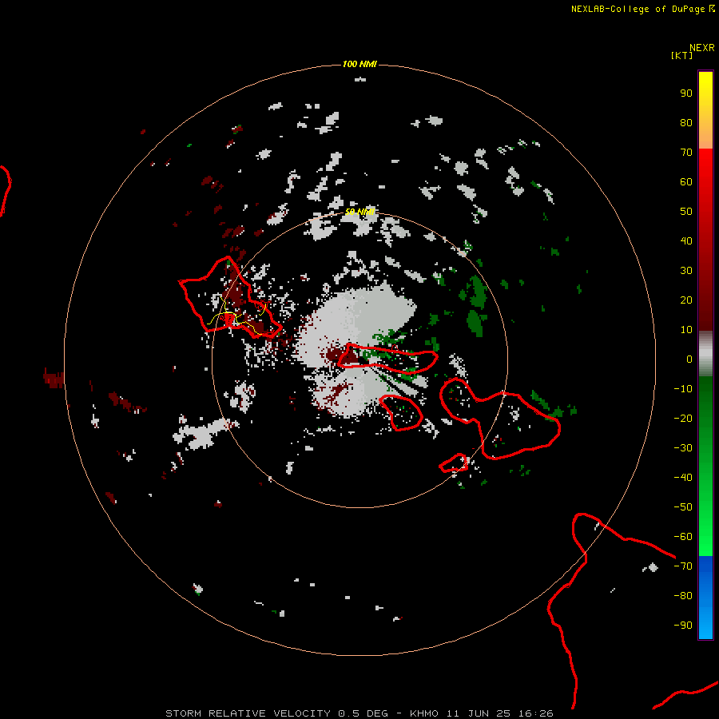Image resolution: width=719 pixels, height=719 pixels.
Task: Click the 16:26 timestamp in the caption
Action: [536, 713]
